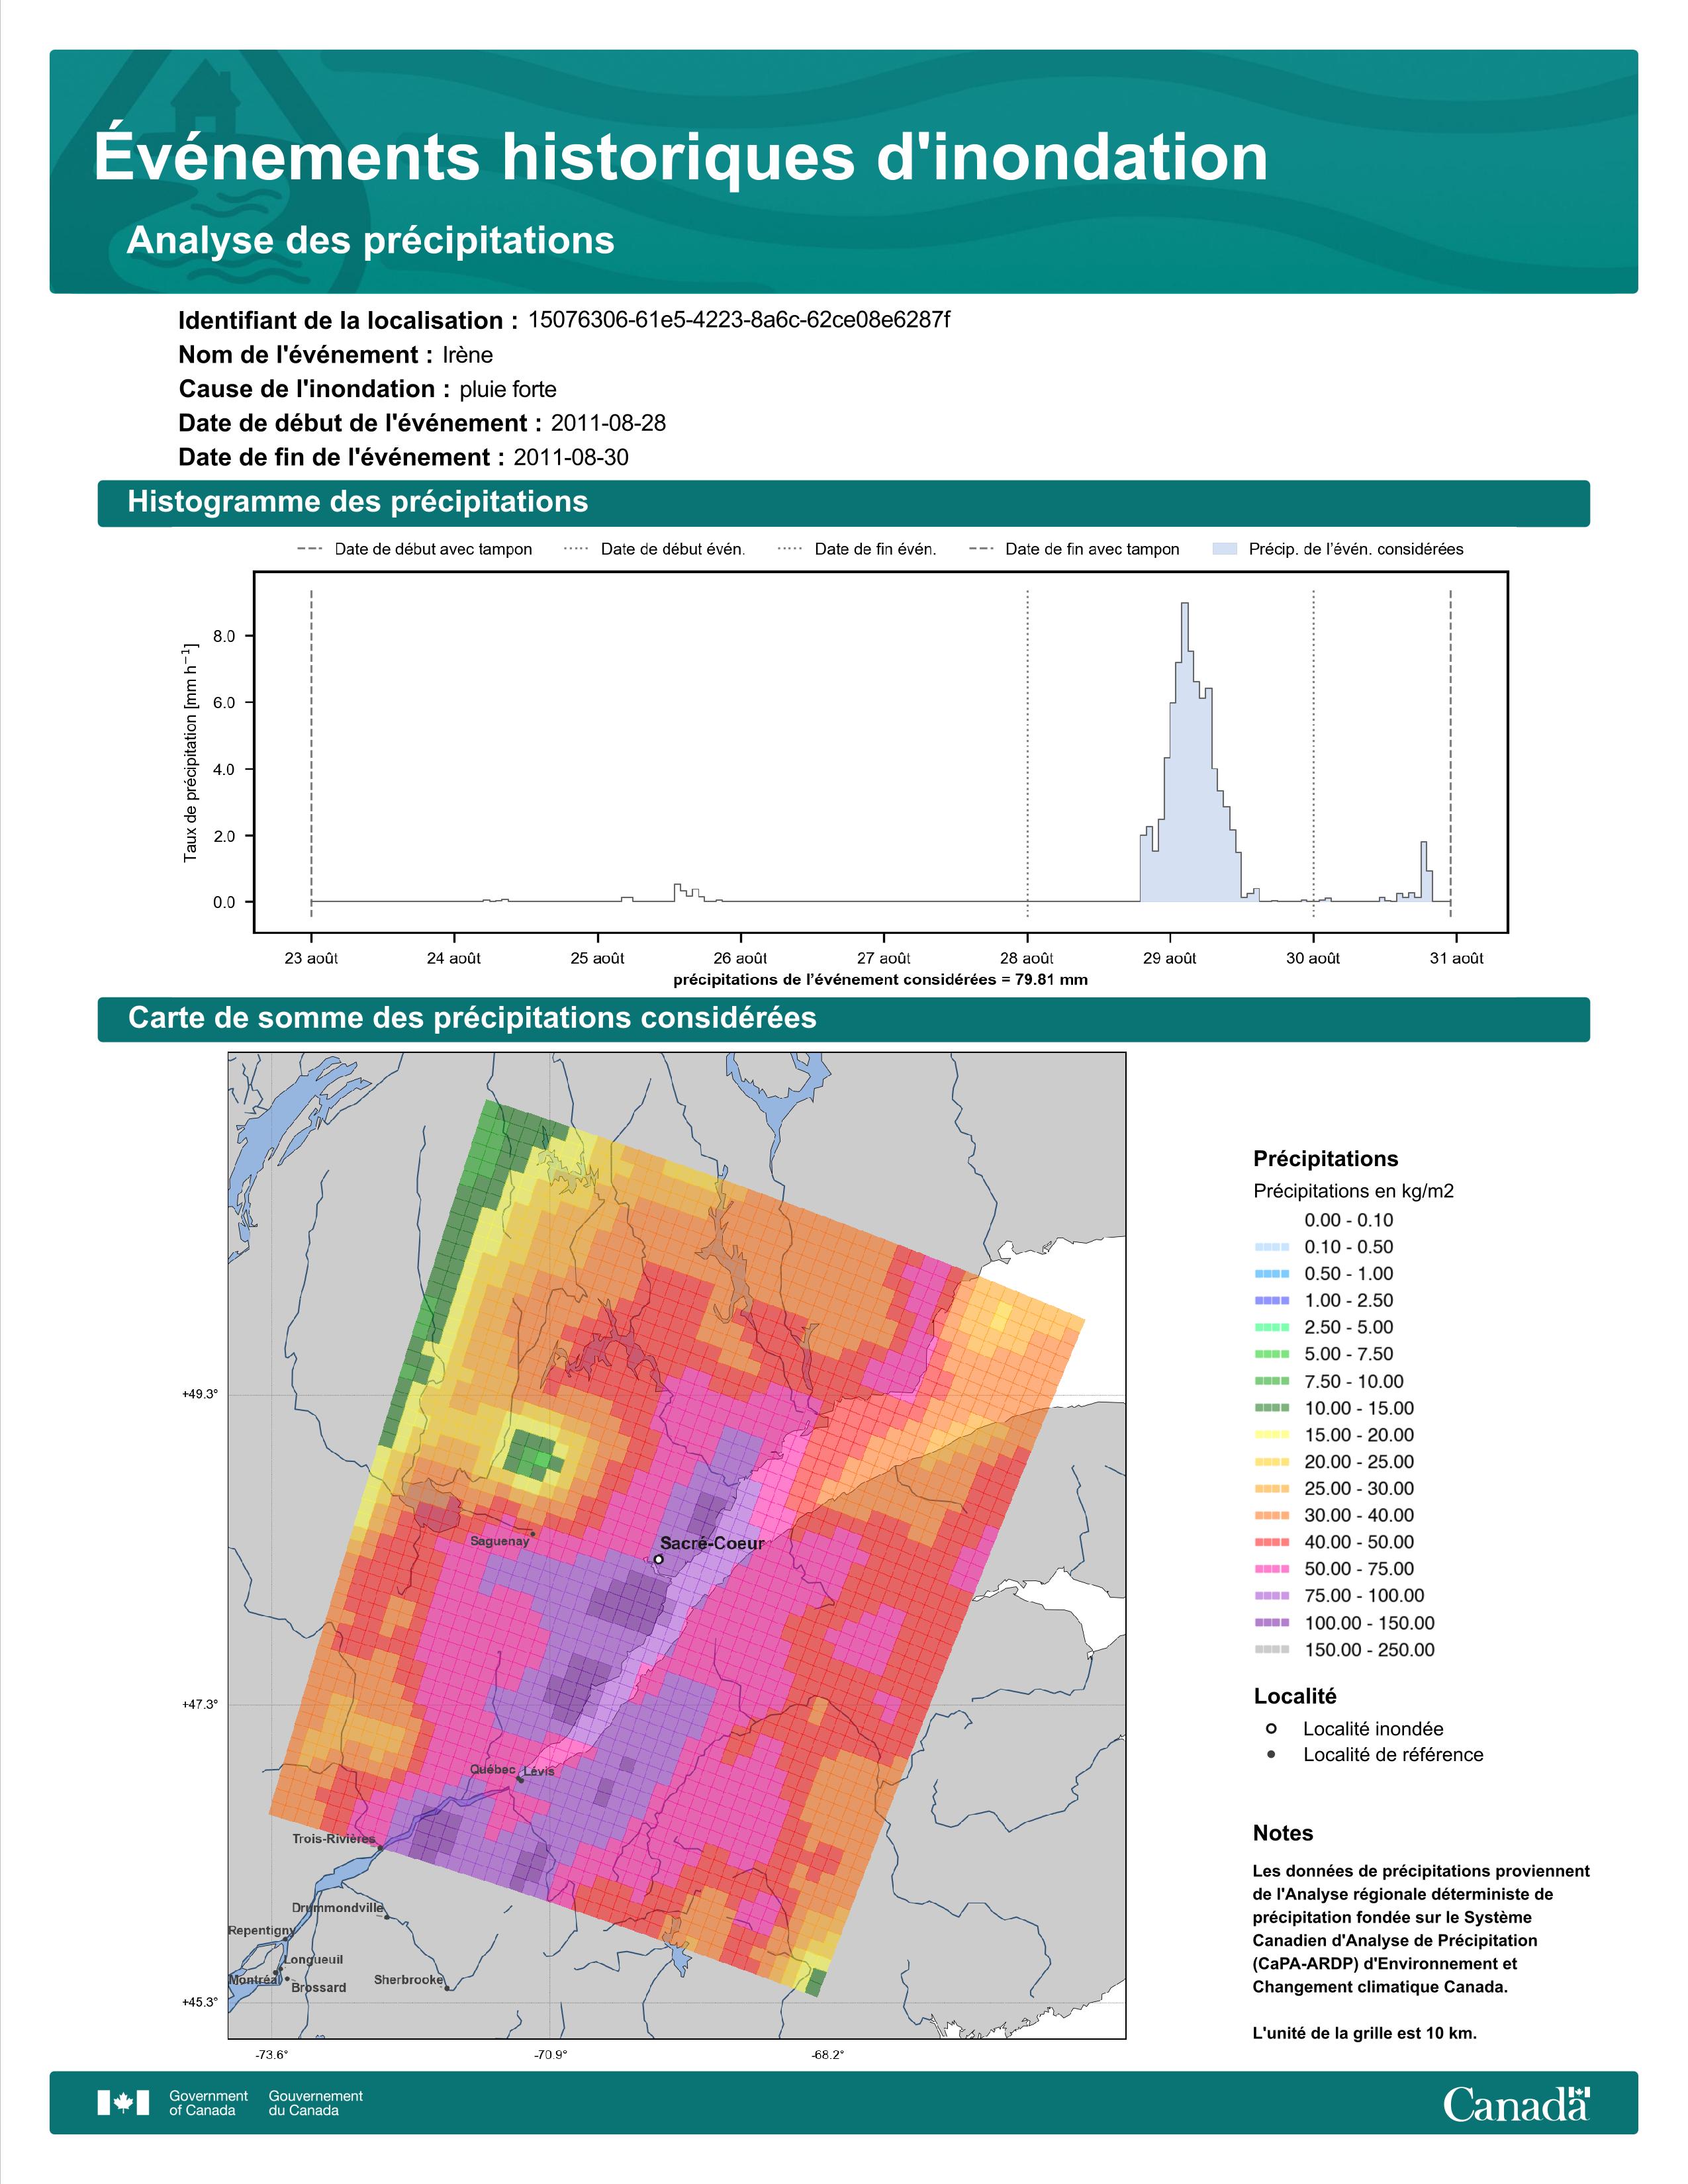The width and height of the screenshot is (1688, 2184).
Task: Click the Saguenay reference locality dot
Action: [533, 1534]
